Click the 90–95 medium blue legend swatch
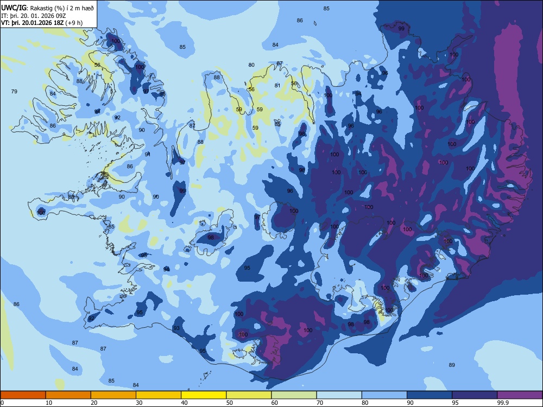 tap(430, 395)
